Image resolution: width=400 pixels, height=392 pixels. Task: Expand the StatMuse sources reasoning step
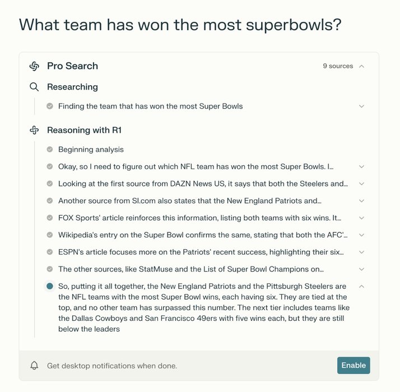(x=361, y=269)
